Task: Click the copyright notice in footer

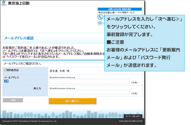Action: [x=30, y=121]
